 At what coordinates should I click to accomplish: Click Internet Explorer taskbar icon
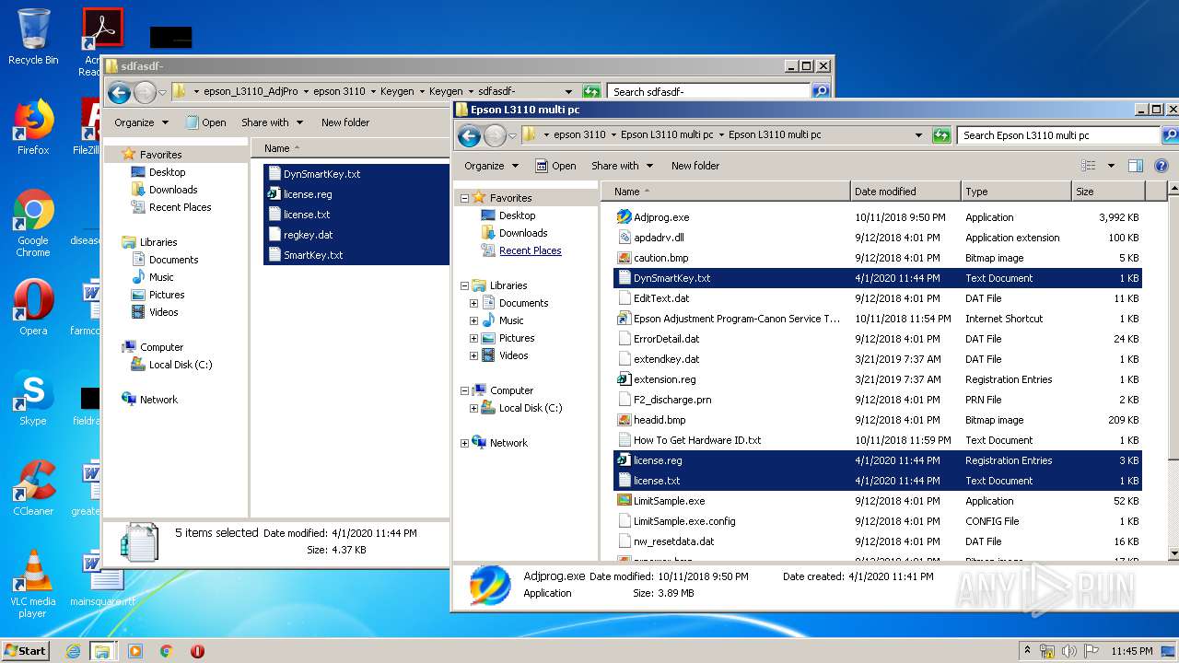[73, 651]
